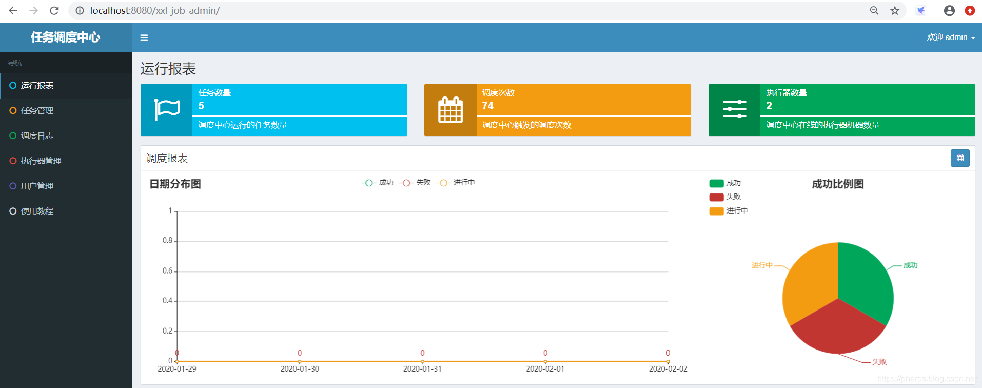Click the 2020-02-01 axis date label
The image size is (982, 388).
545,369
